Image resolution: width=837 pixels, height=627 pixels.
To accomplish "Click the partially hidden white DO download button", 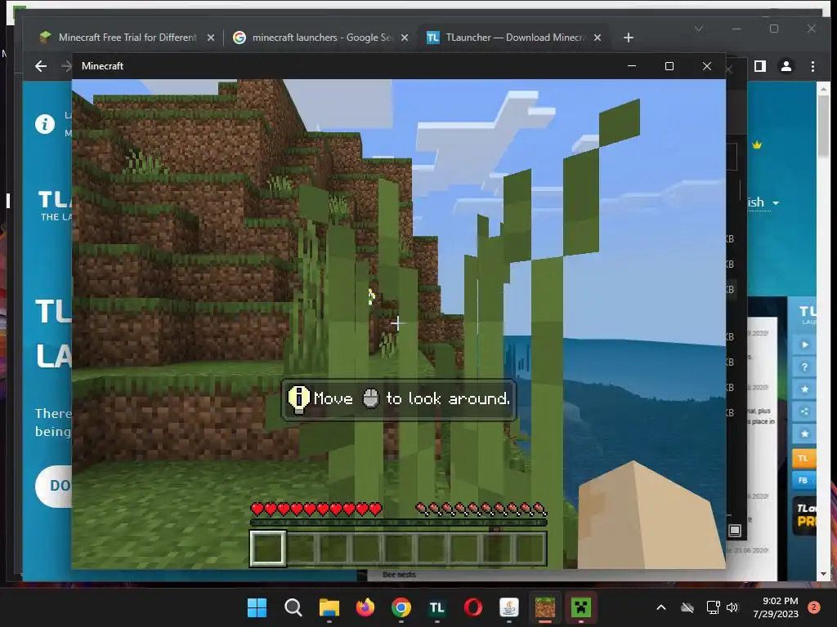I will (x=54, y=486).
